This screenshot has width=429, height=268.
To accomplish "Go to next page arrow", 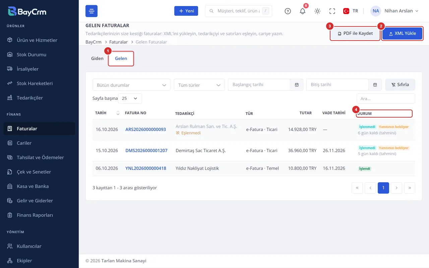I will [x=396, y=188].
